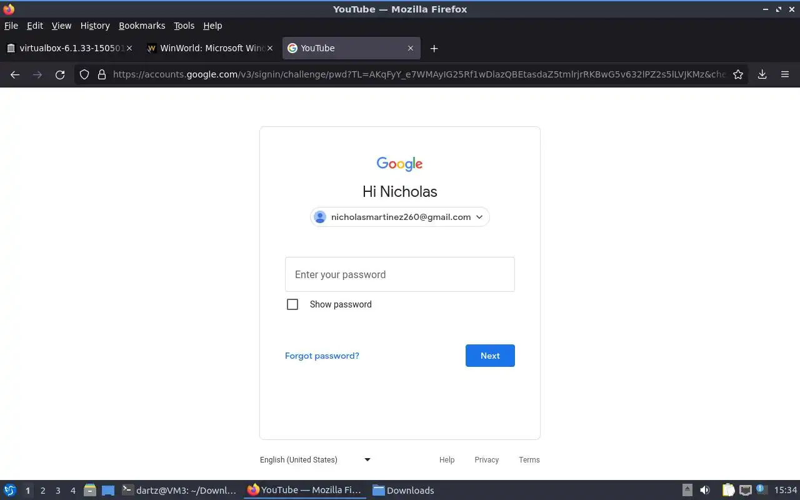Viewport: 800px width, 500px height.
Task: Close the virtualbox-6.1.33 tab
Action: 129,48
